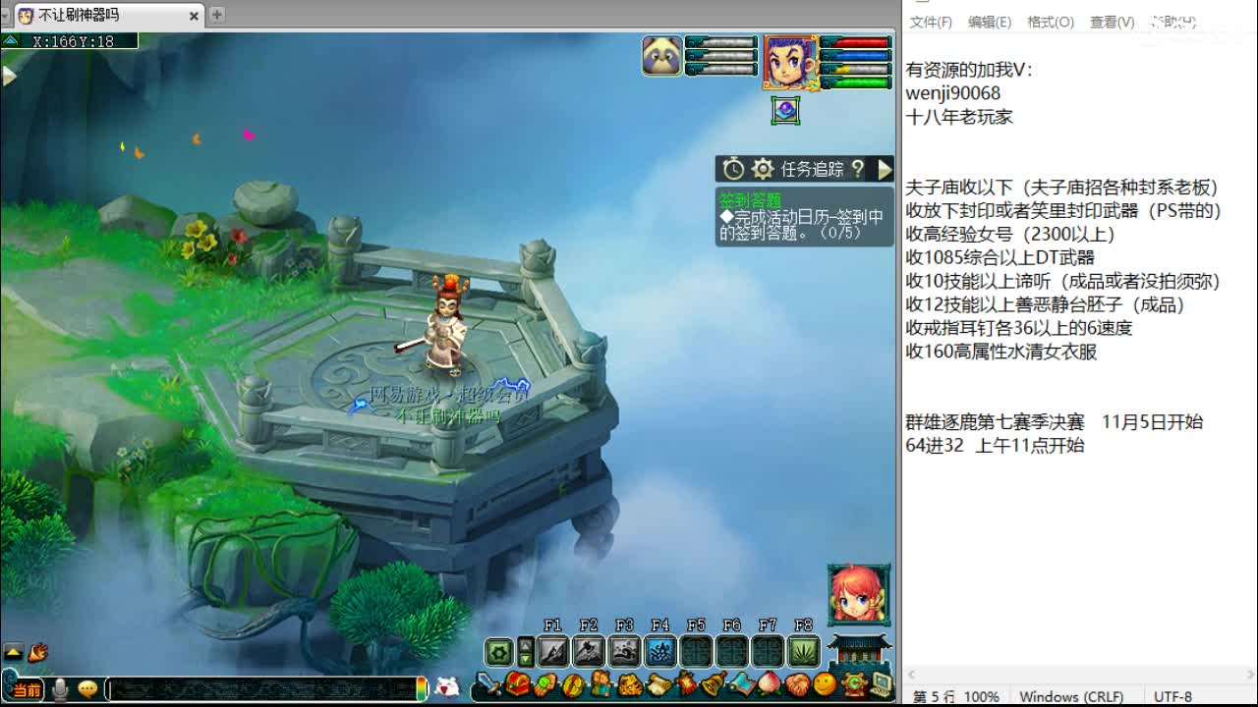Viewport: 1258px width, 707px height.
Task: Activate the blue F4 skill slot
Action: coord(660,651)
